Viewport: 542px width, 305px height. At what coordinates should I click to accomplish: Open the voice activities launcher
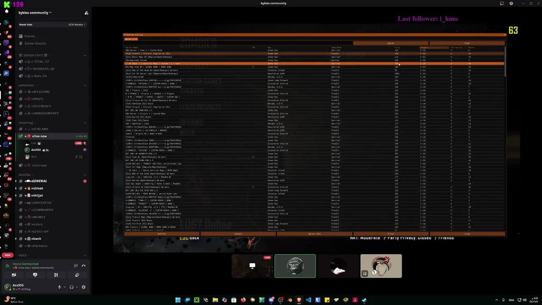[56, 275]
